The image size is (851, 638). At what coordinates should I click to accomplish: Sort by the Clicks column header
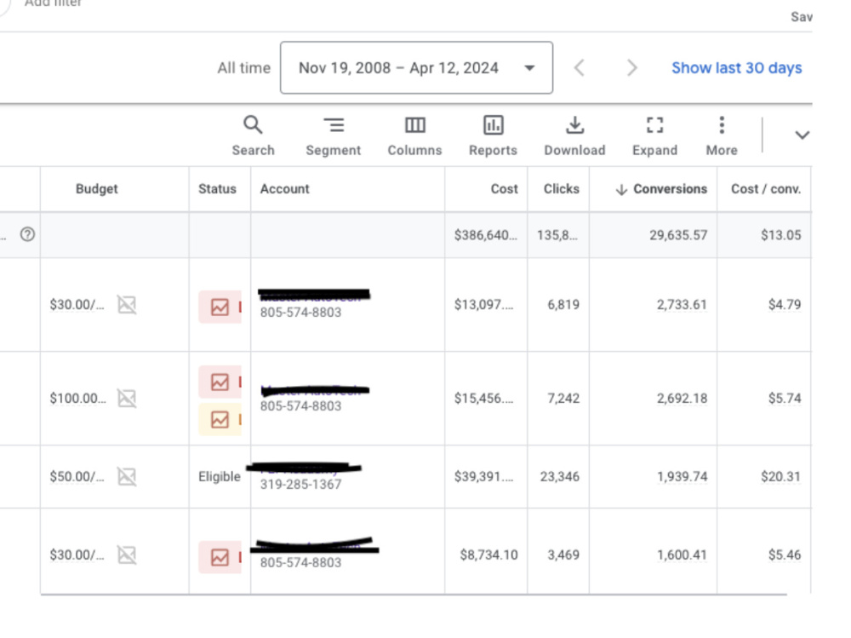click(561, 189)
